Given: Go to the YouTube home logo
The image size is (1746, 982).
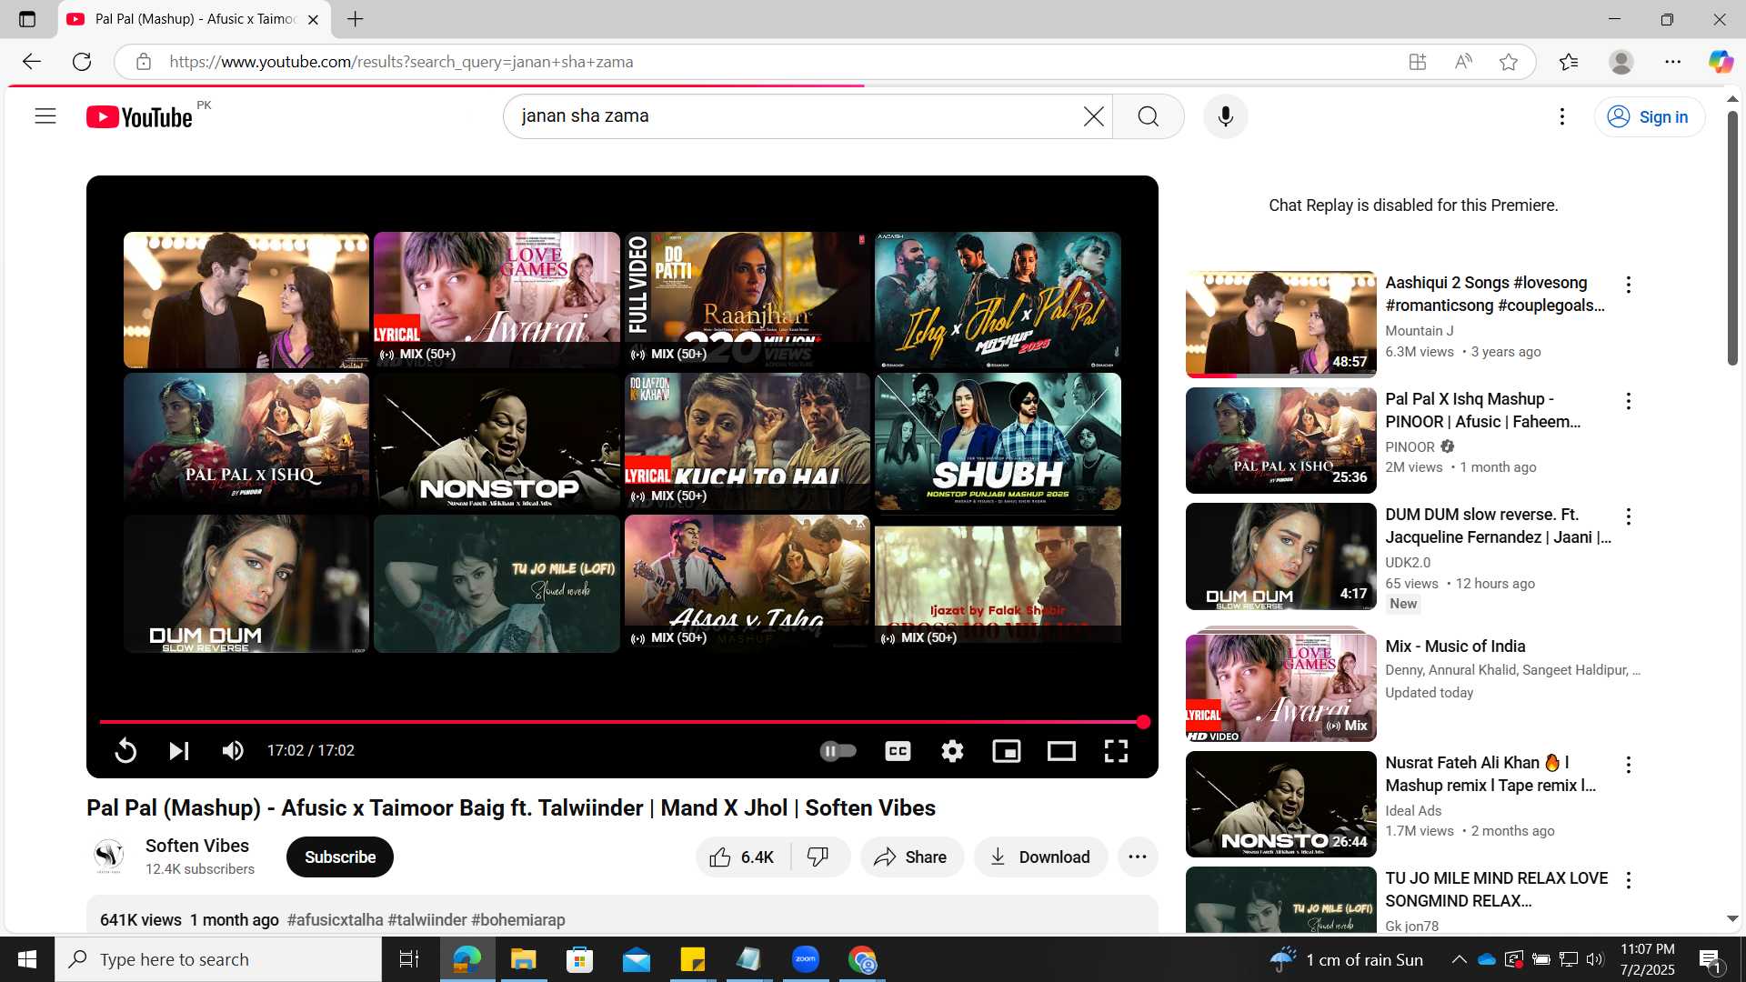Looking at the screenshot, I should [139, 117].
